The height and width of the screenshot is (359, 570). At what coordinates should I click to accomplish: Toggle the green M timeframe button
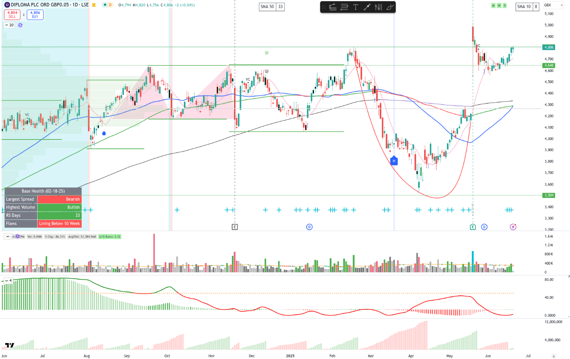(493, 6)
